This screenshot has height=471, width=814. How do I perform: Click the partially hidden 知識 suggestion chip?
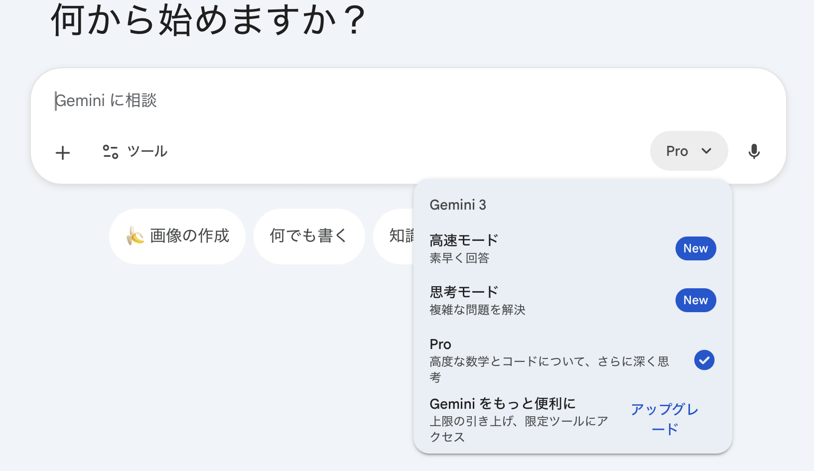tap(399, 235)
